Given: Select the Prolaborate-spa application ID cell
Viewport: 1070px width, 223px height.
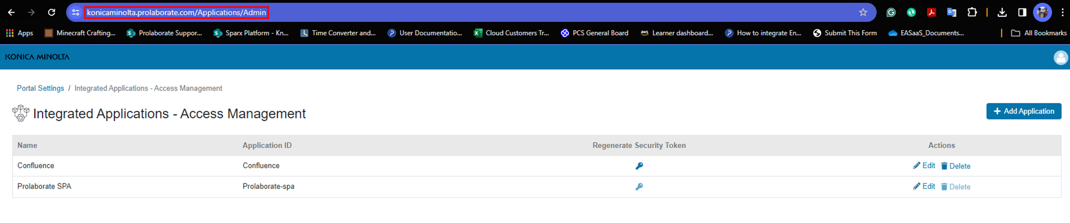Looking at the screenshot, I should pyautogui.click(x=268, y=186).
